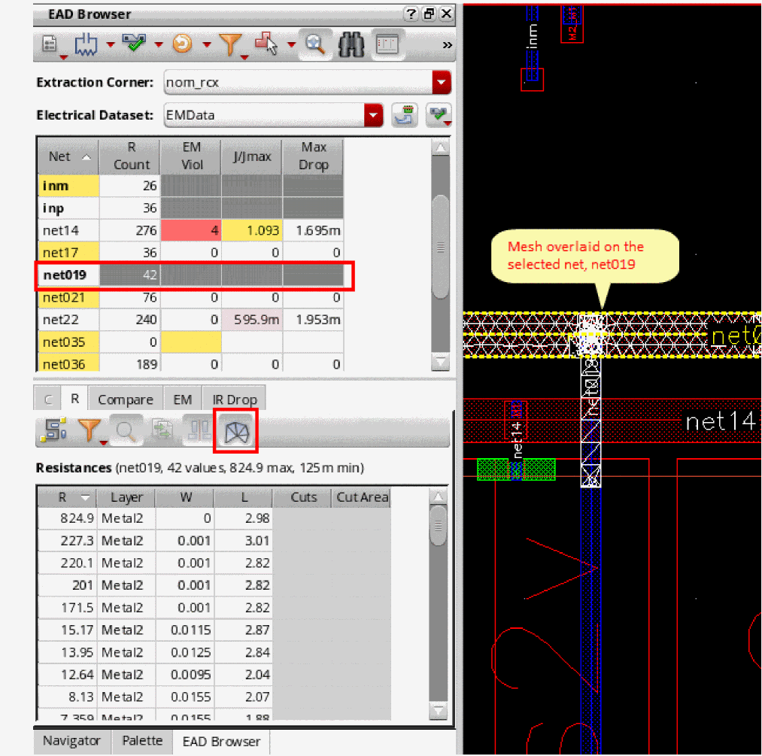
Task: Sort by the J/Jmax column header
Action: click(251, 156)
